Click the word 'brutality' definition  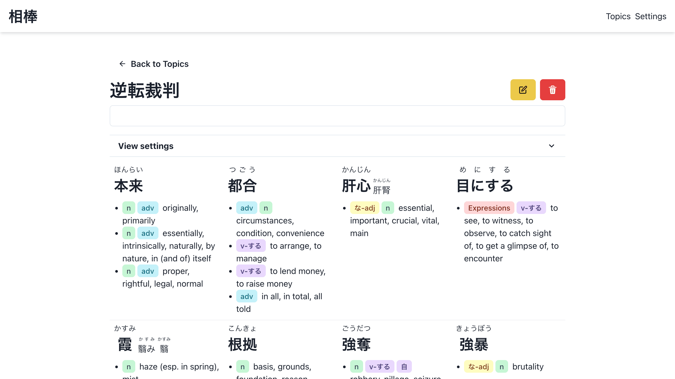(528, 366)
